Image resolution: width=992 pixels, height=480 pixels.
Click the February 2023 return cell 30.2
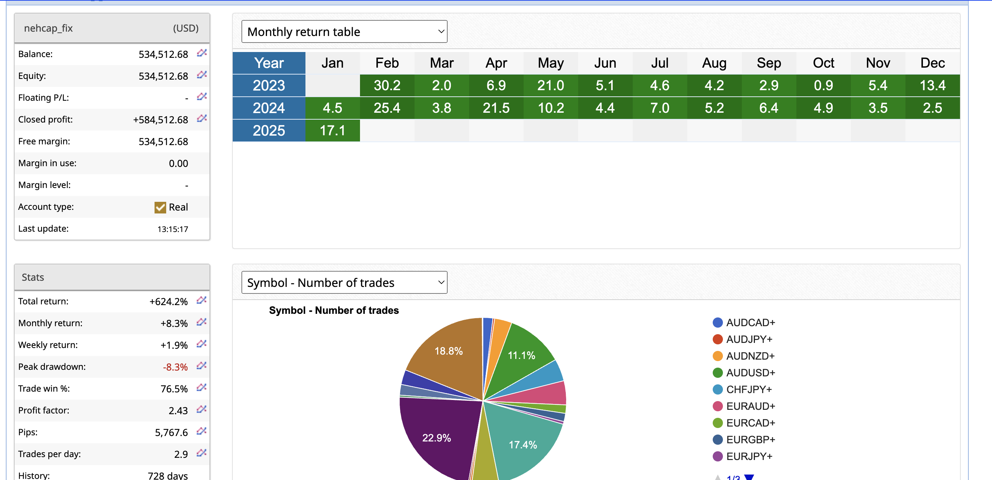(387, 85)
